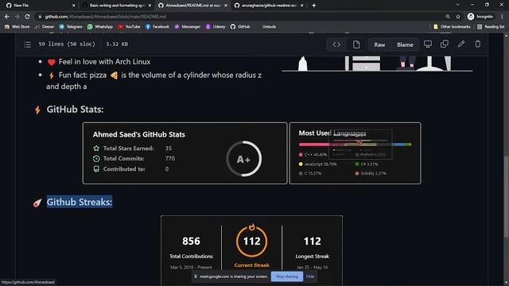Show source code view icon

[x=336, y=44]
